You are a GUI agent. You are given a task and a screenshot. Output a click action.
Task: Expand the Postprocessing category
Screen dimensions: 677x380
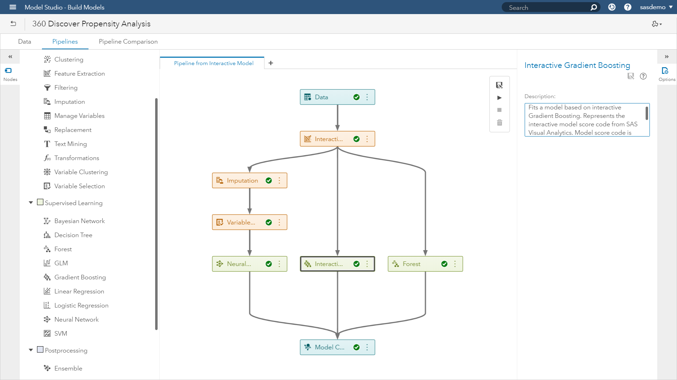tap(31, 350)
